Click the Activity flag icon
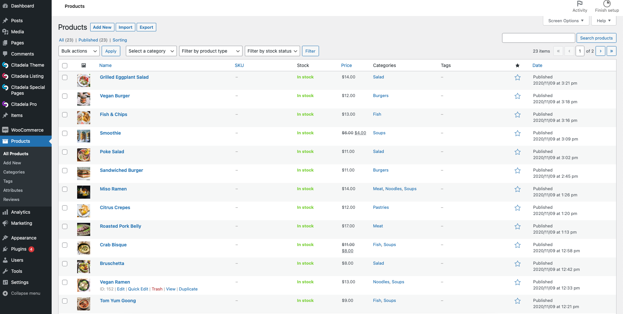Viewport: 623px width, 314px height. [580, 4]
